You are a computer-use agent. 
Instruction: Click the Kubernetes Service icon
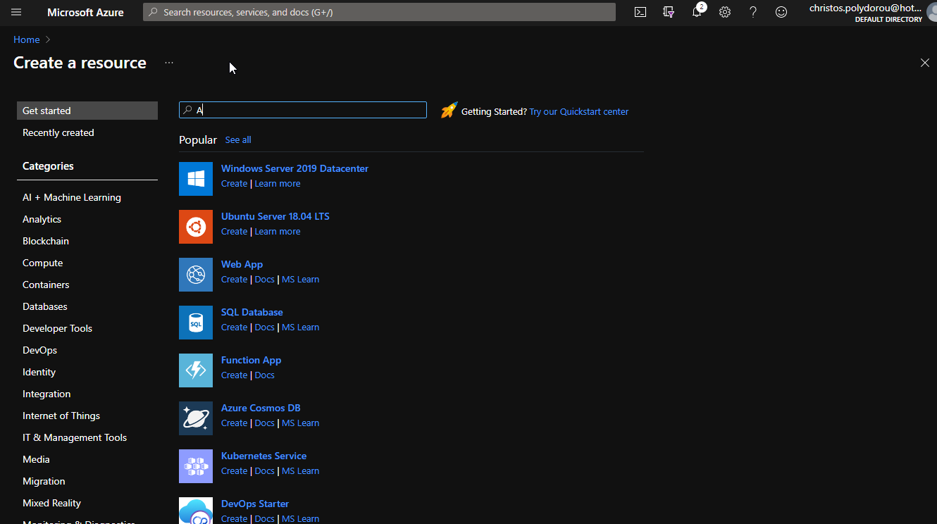point(196,466)
